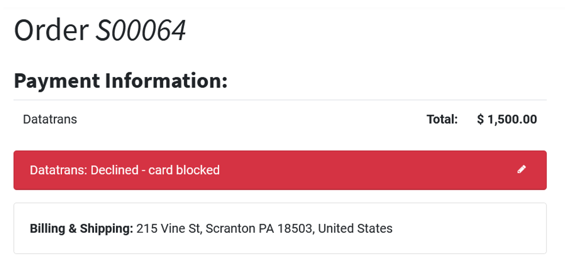
Task: Click the "Datatrans:" prefix in the red alert
Action: pos(58,170)
